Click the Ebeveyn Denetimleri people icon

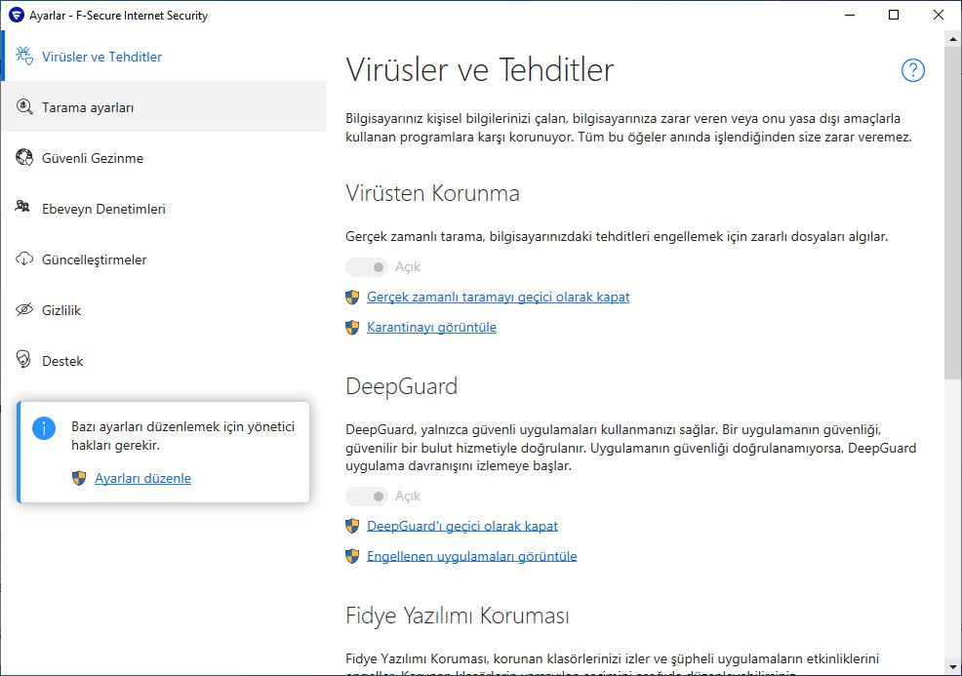pos(22,207)
